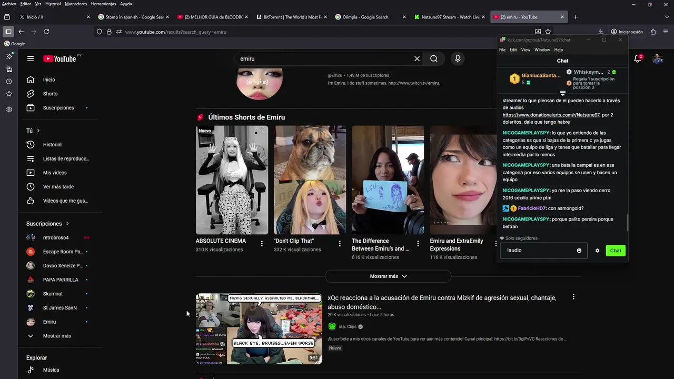
Task: Open the YouTube hamburger guide menu
Action: coord(31,59)
